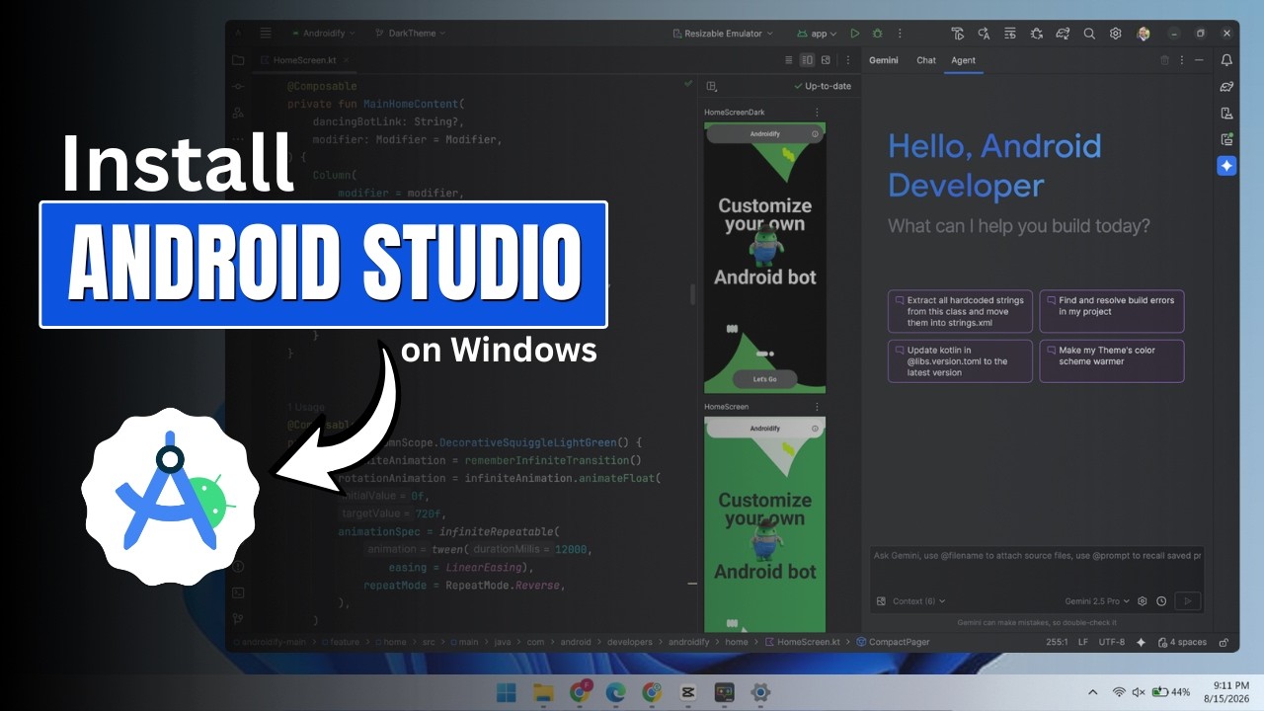Image resolution: width=1264 pixels, height=711 pixels.
Task: Open the user account avatar
Action: click(1143, 34)
